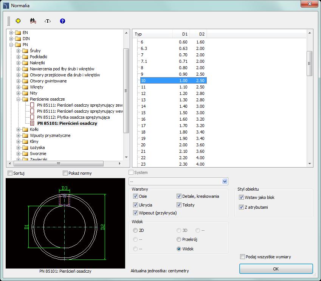Click the Łożyska folder icon
This screenshot has height=281, width=321.
pos(25,147)
